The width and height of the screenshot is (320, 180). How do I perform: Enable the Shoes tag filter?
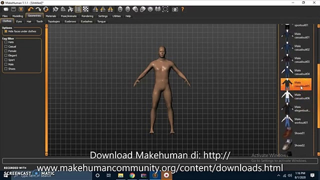coord(6,69)
